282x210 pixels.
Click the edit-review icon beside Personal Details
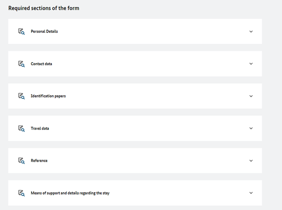pos(21,31)
